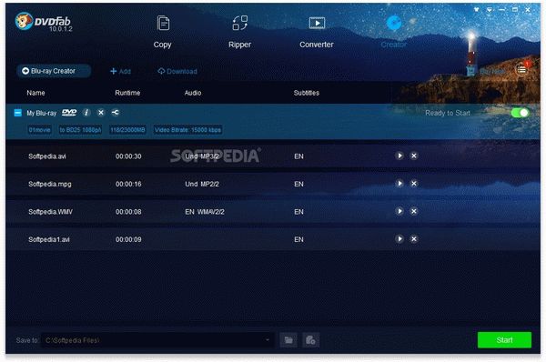The width and height of the screenshot is (546, 362).
Task: Open the to BD25 1080p/i output option
Action: click(x=80, y=130)
